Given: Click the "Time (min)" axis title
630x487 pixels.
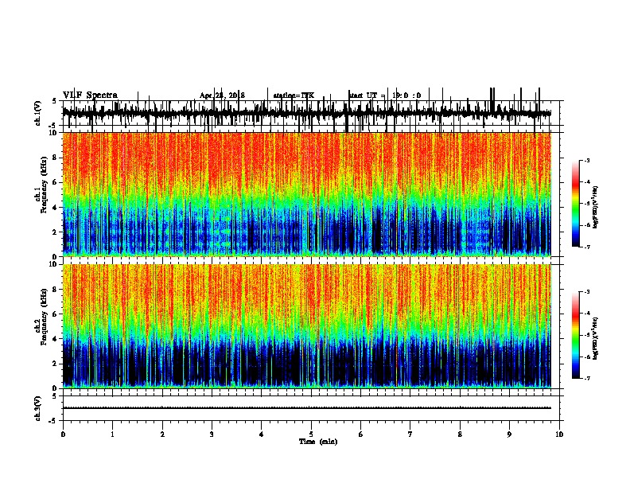Looking at the screenshot, I should 318,442.
